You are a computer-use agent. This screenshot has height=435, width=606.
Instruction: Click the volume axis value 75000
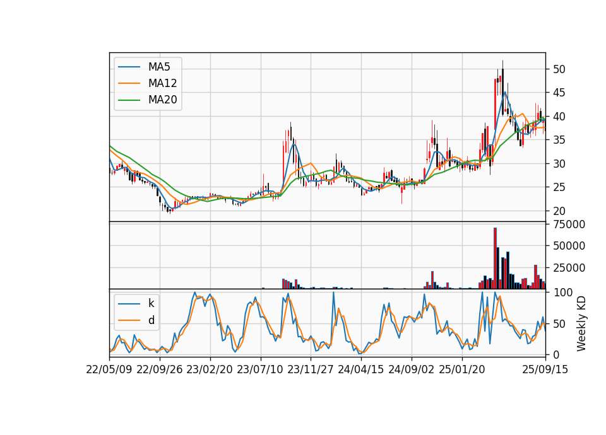[569, 224]
